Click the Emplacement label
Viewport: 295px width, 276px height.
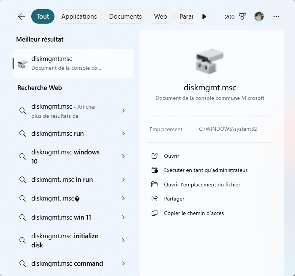(166, 130)
